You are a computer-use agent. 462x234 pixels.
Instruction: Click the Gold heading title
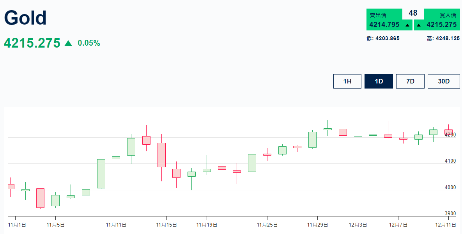(25, 18)
